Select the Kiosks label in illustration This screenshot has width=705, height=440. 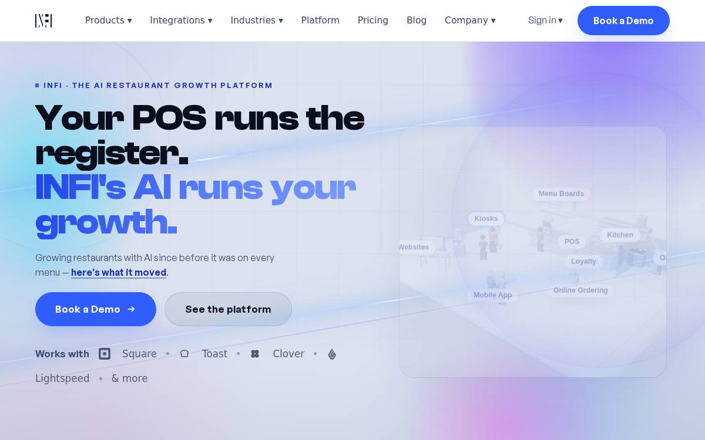pos(486,219)
